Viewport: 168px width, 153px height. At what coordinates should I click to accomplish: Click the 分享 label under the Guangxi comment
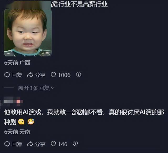[40, 75]
